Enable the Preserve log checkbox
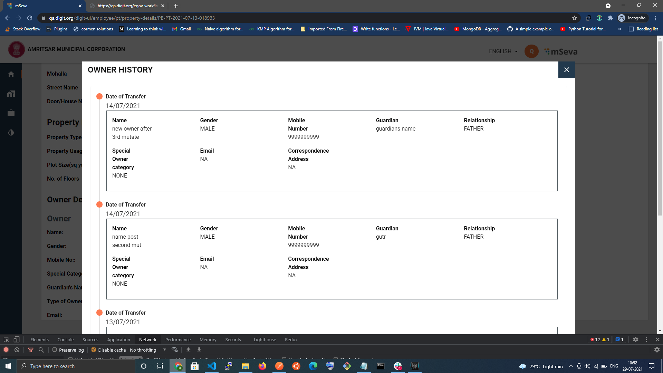Viewport: 663px width, 373px height. click(x=55, y=350)
